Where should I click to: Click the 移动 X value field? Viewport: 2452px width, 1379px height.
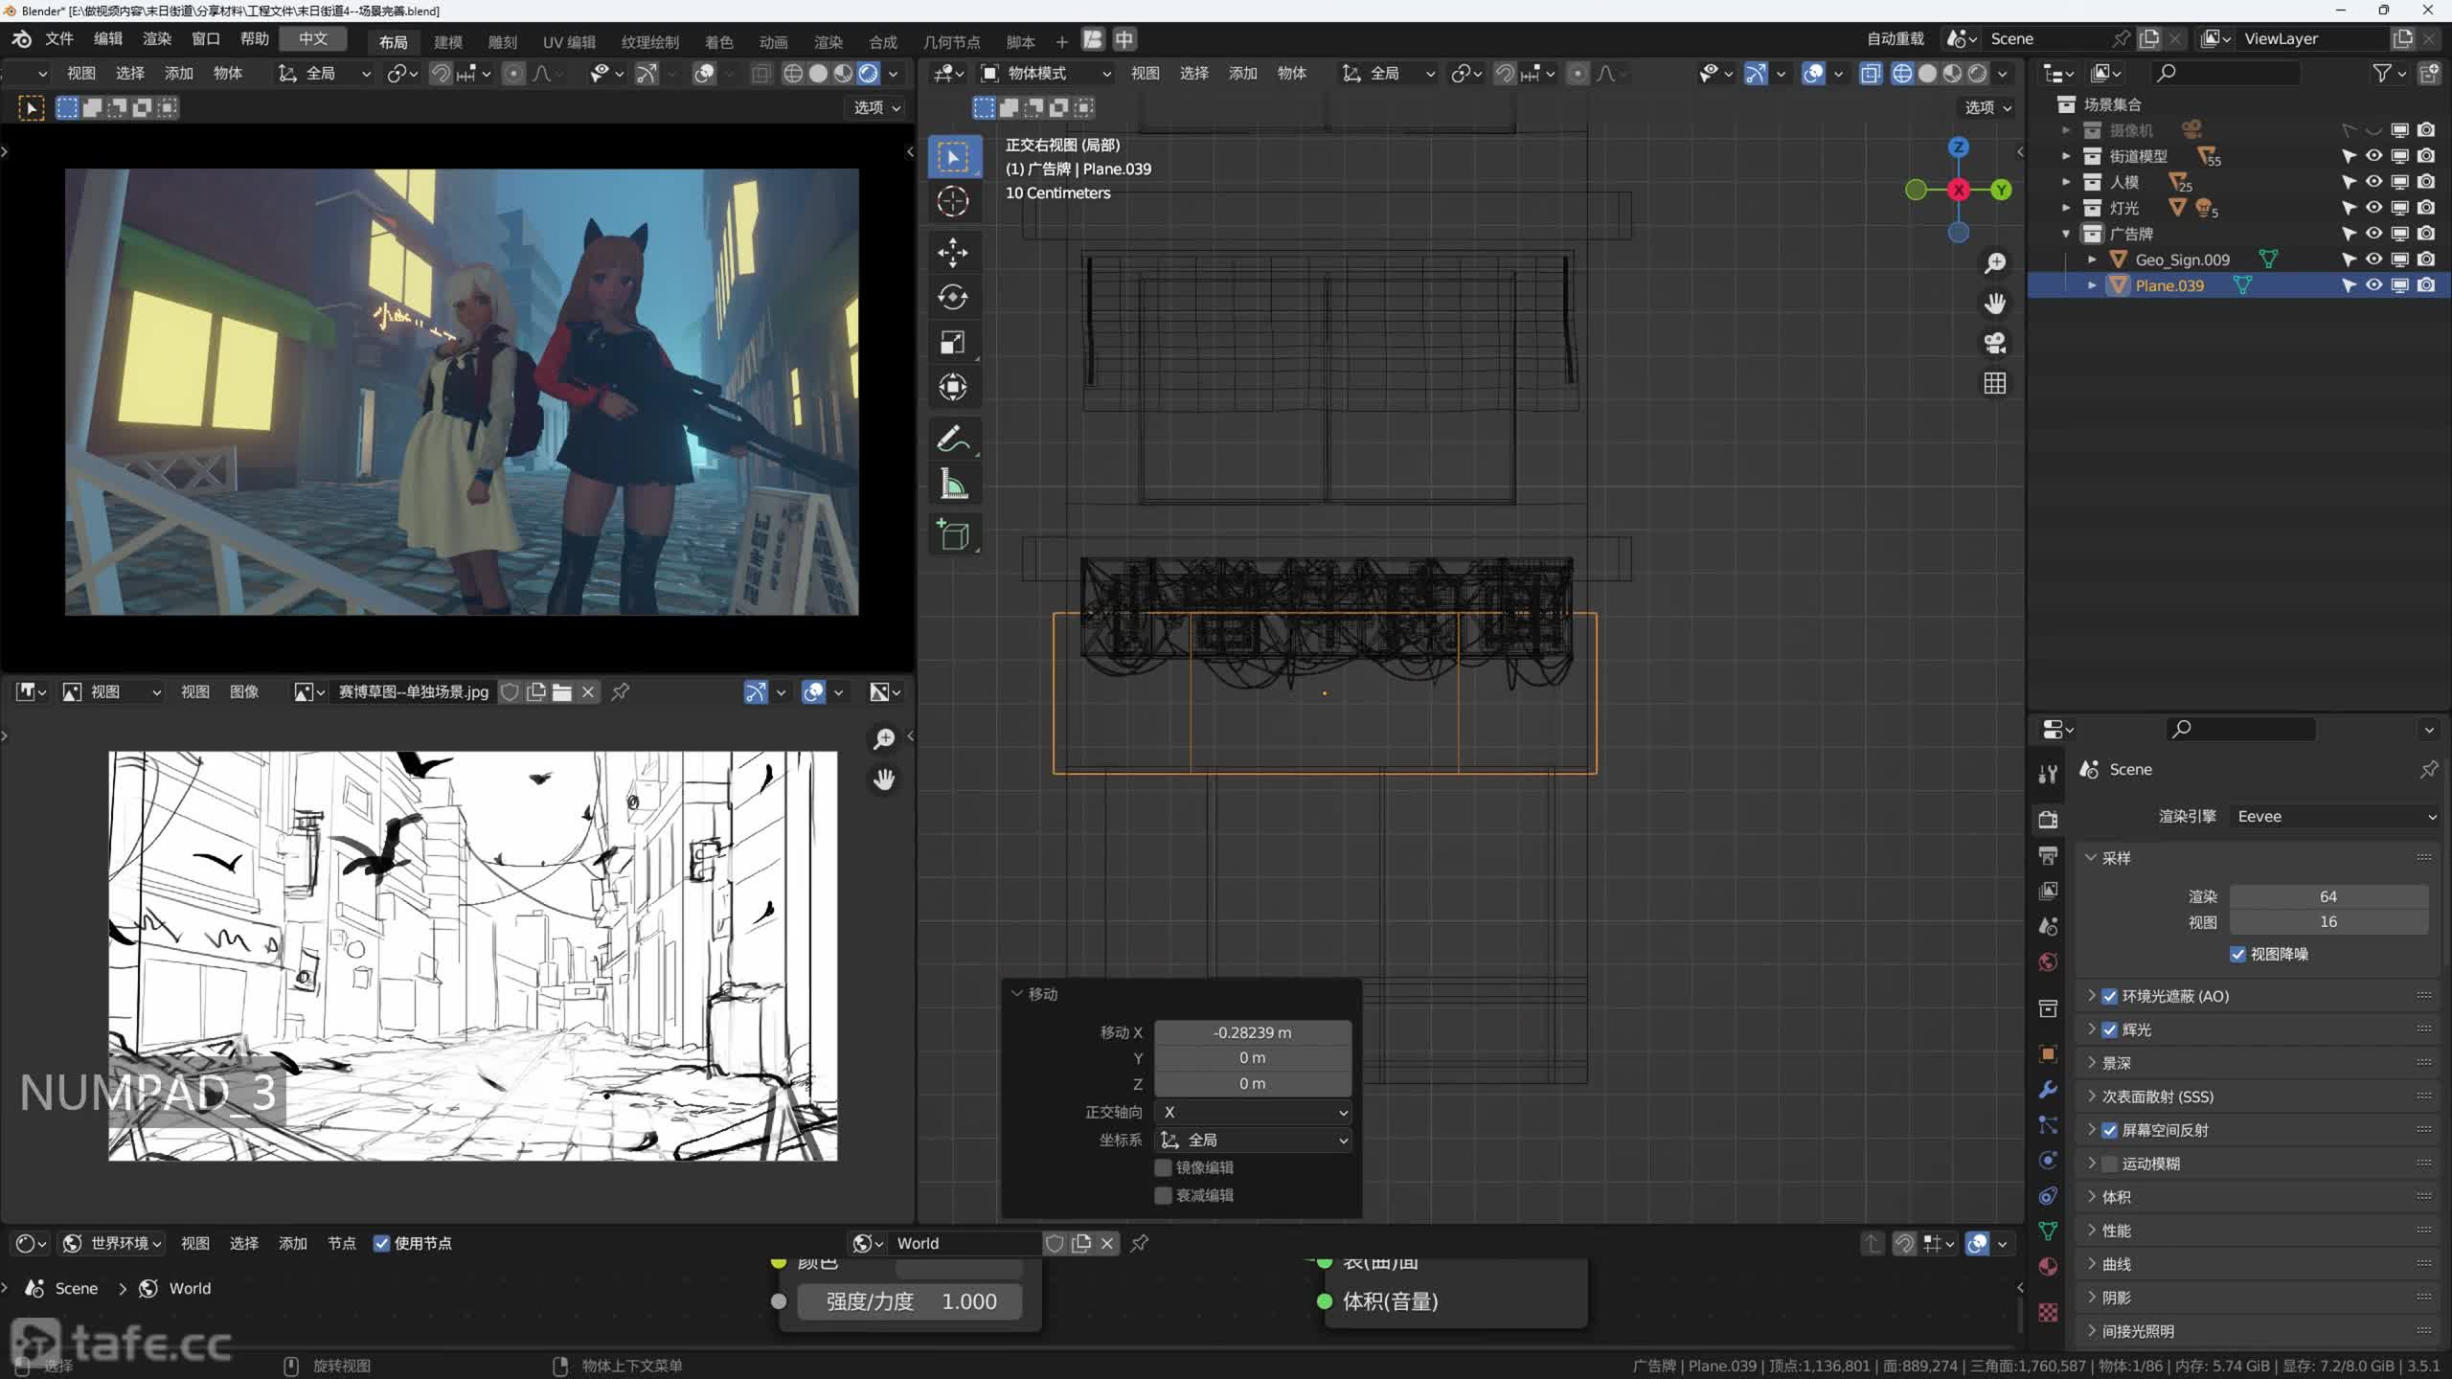[1253, 1032]
